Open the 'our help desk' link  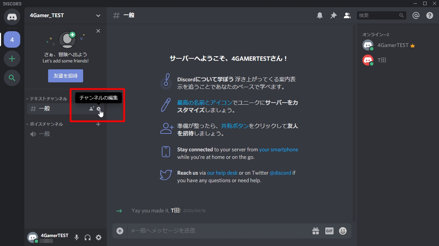click(222, 173)
